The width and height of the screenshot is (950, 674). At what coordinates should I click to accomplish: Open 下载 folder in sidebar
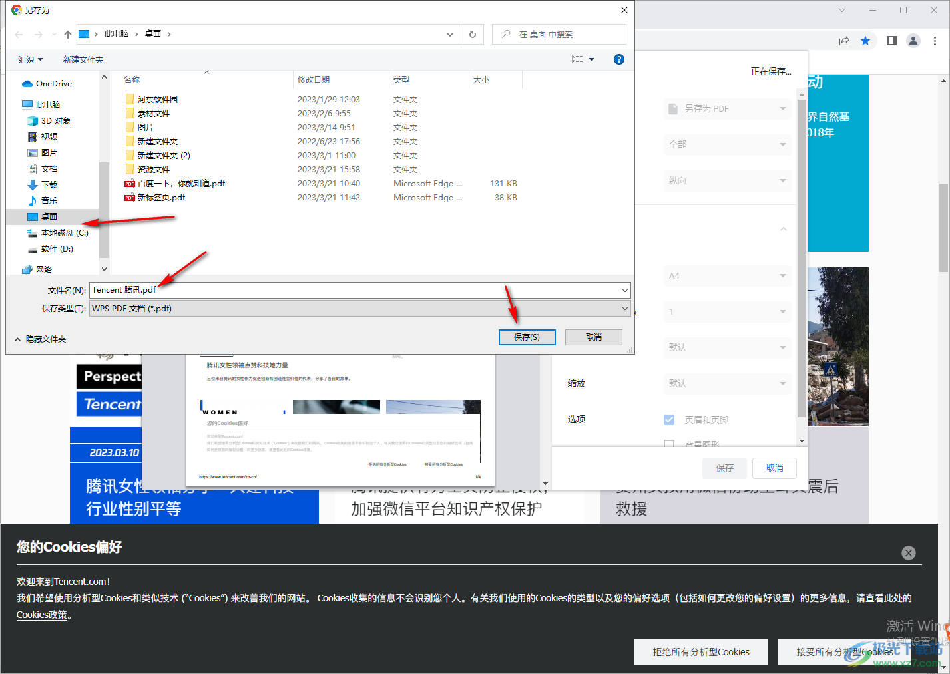49,185
